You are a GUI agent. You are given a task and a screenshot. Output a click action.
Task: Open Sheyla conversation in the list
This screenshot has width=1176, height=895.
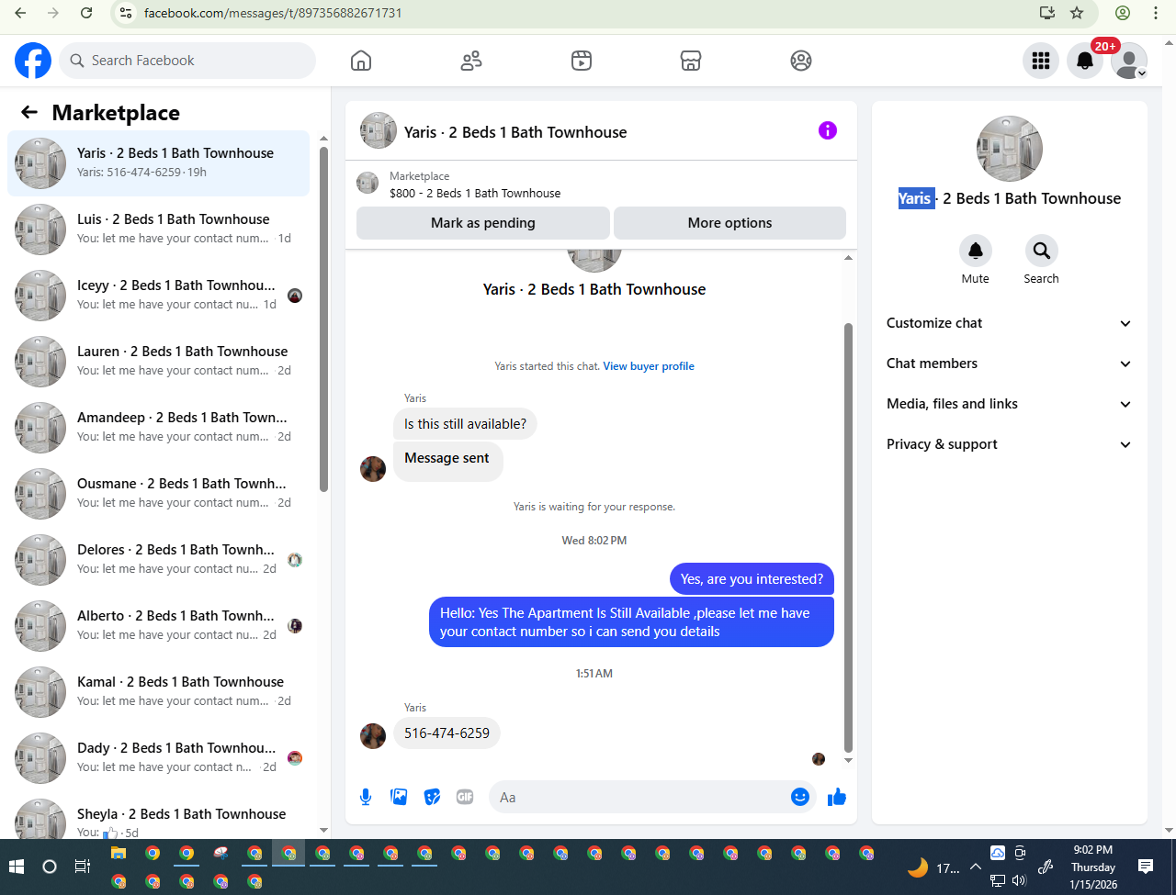pyautogui.click(x=159, y=817)
